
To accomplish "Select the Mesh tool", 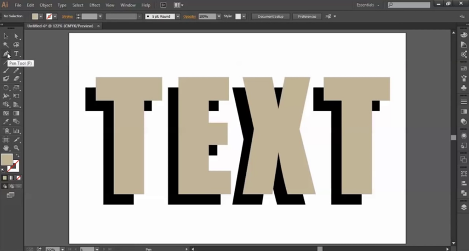I will coord(6,113).
